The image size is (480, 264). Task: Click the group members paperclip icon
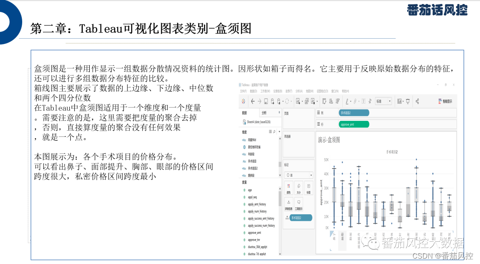coord(355,101)
